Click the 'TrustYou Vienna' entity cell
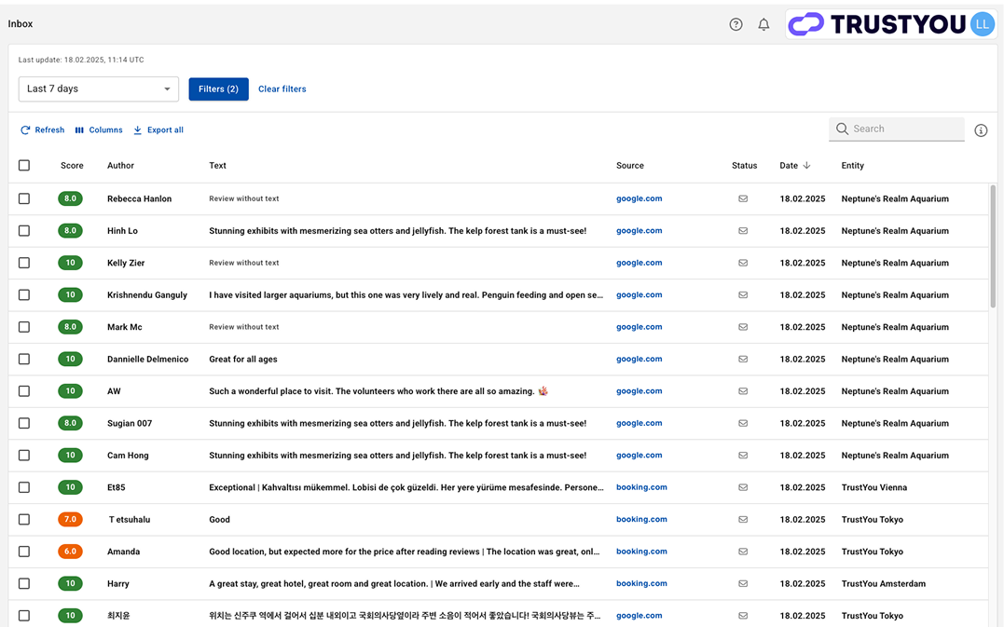1004x627 pixels. (x=874, y=487)
